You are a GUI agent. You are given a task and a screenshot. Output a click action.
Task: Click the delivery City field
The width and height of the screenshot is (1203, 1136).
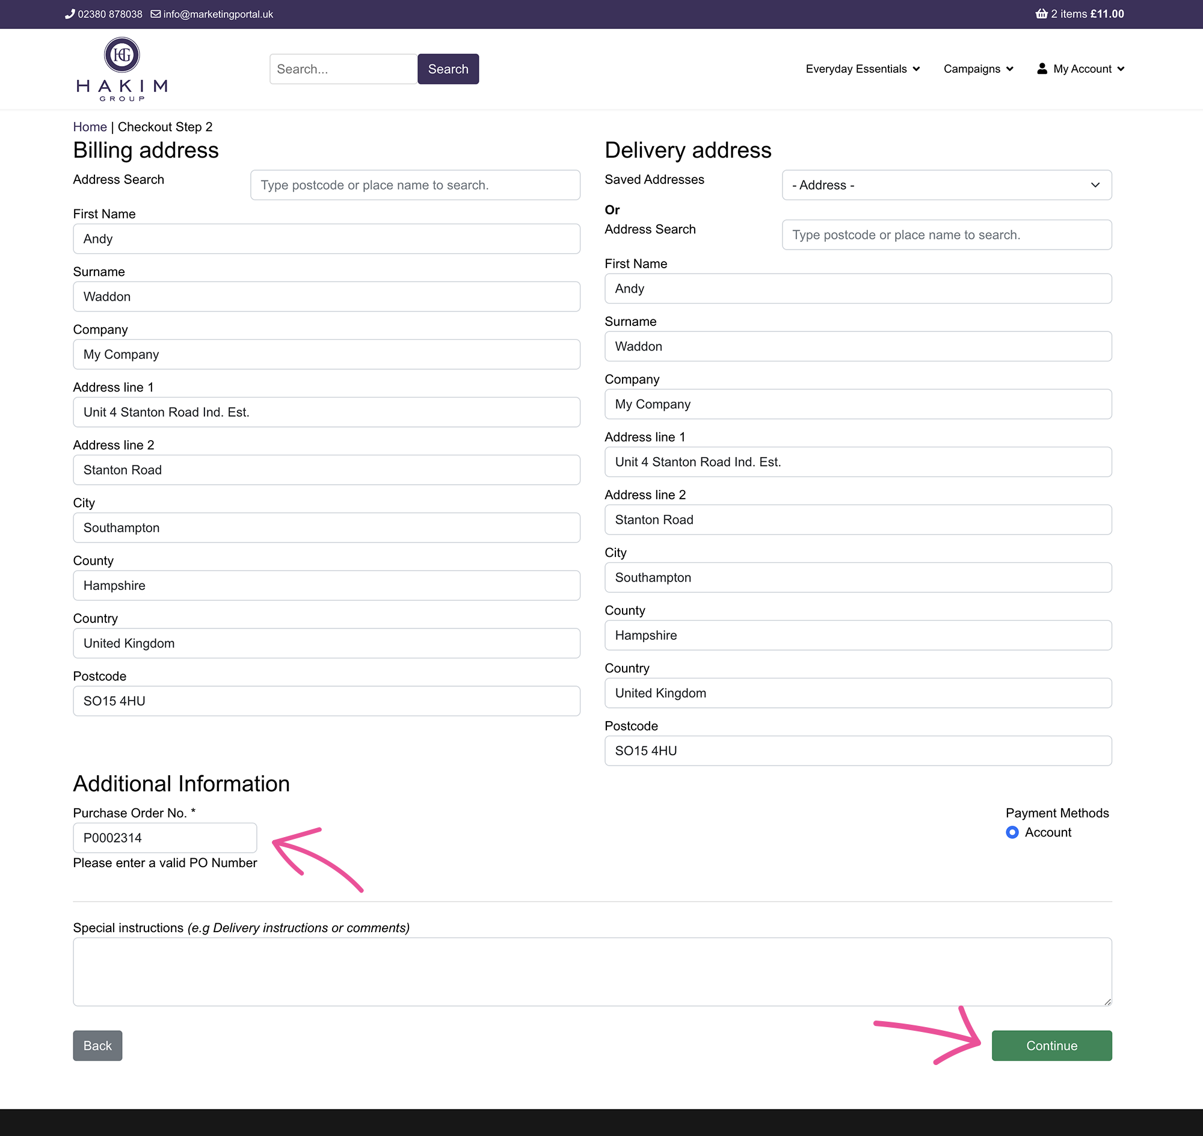858,578
